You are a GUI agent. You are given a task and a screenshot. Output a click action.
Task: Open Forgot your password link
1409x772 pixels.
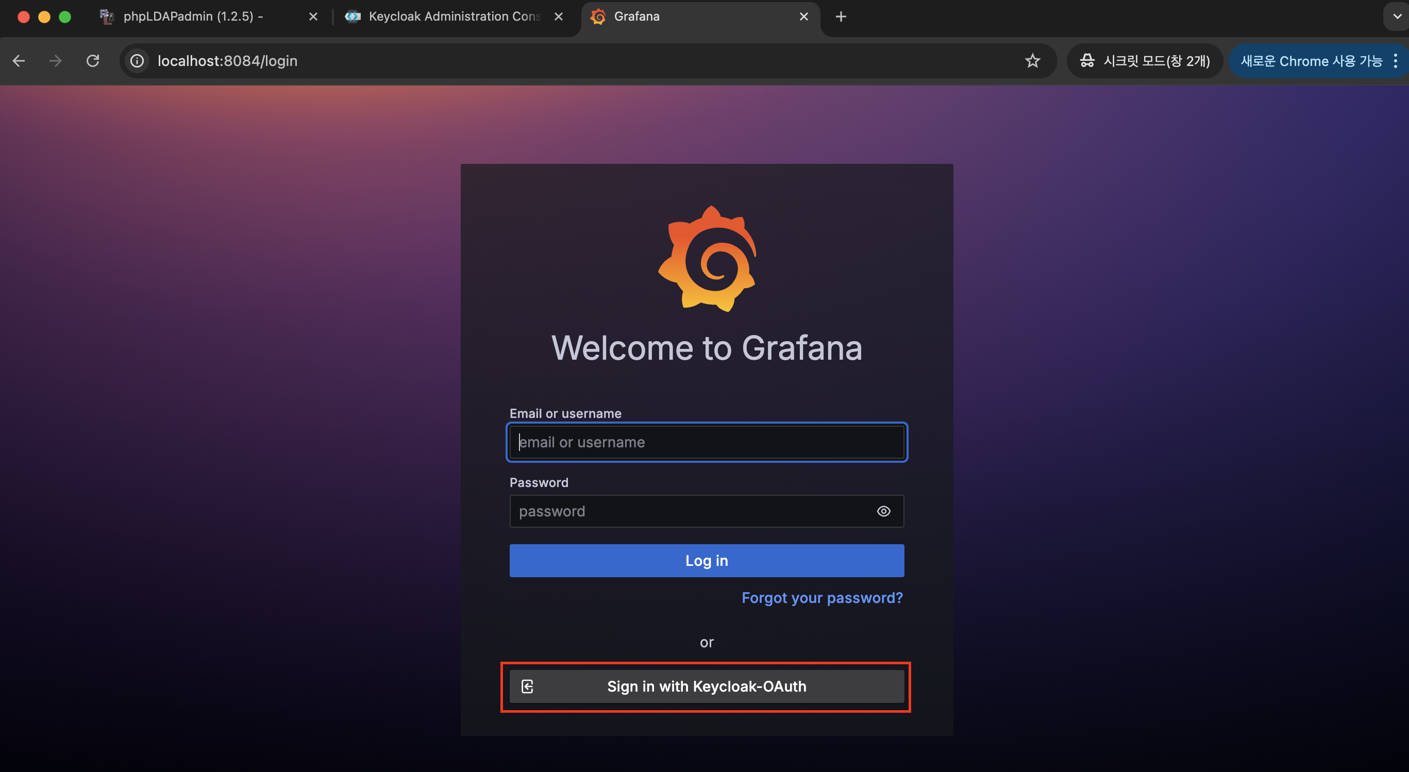click(x=821, y=597)
